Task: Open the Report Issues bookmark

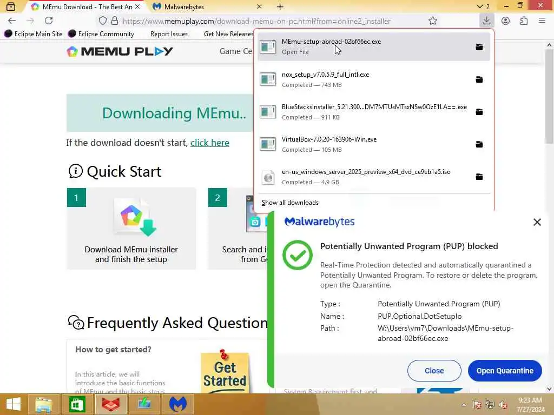Action: pyautogui.click(x=169, y=34)
